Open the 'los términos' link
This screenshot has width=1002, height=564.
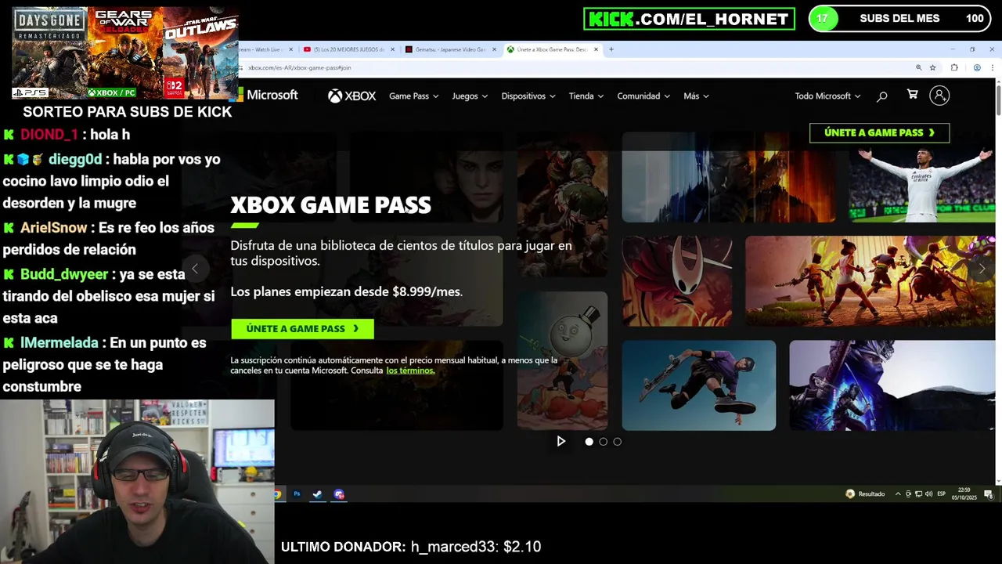(410, 371)
